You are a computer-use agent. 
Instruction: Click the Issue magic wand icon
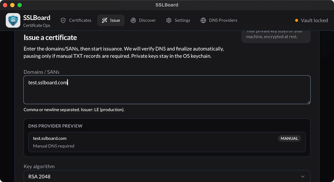coord(104,20)
